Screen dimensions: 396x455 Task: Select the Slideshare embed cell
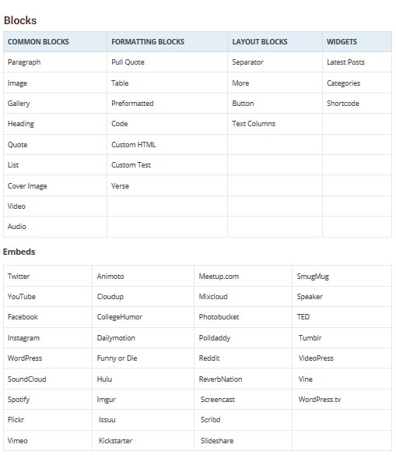(243, 440)
